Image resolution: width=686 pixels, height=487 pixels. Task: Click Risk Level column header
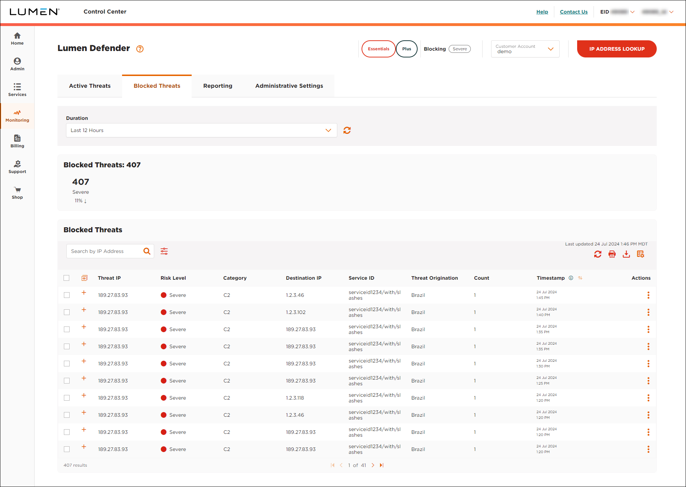[173, 278]
